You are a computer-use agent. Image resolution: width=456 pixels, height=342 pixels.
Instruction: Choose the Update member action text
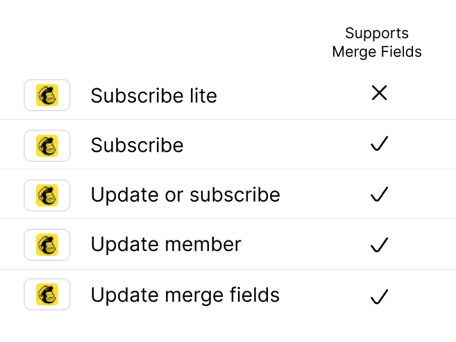click(166, 245)
